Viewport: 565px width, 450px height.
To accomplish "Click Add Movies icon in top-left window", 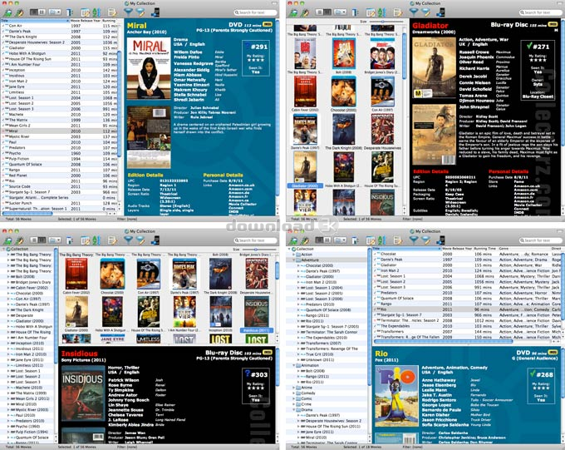I will point(7,12).
